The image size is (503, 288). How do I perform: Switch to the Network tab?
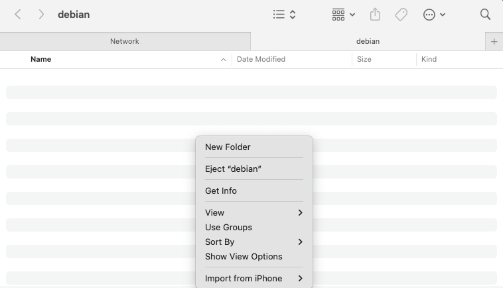(125, 41)
